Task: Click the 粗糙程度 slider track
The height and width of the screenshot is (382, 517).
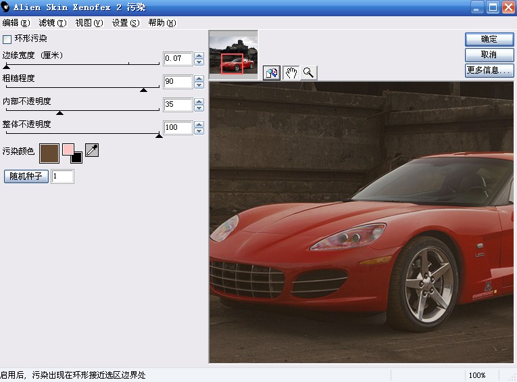Action: 82,87
